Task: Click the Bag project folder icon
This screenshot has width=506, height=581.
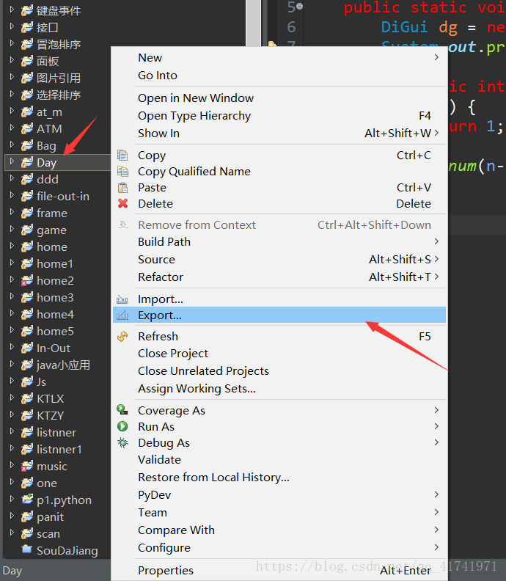Action: tap(27, 146)
